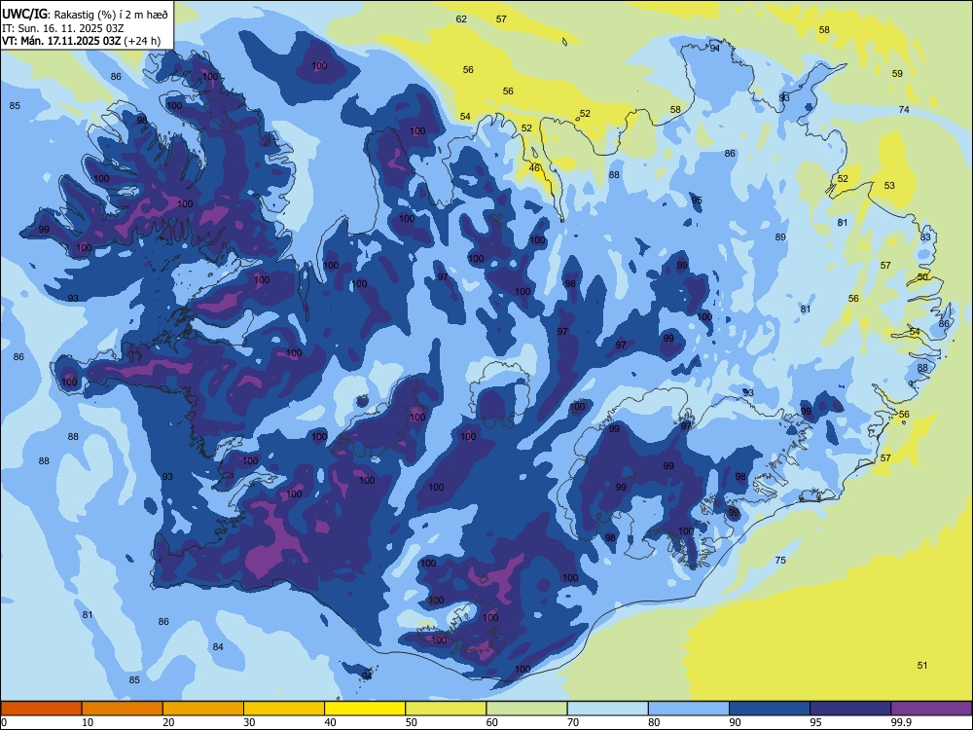Click the title text 'UWC/IG: Rakastig (%) í 2 m hæð'
Screen dimensions: 973x730
coord(85,15)
